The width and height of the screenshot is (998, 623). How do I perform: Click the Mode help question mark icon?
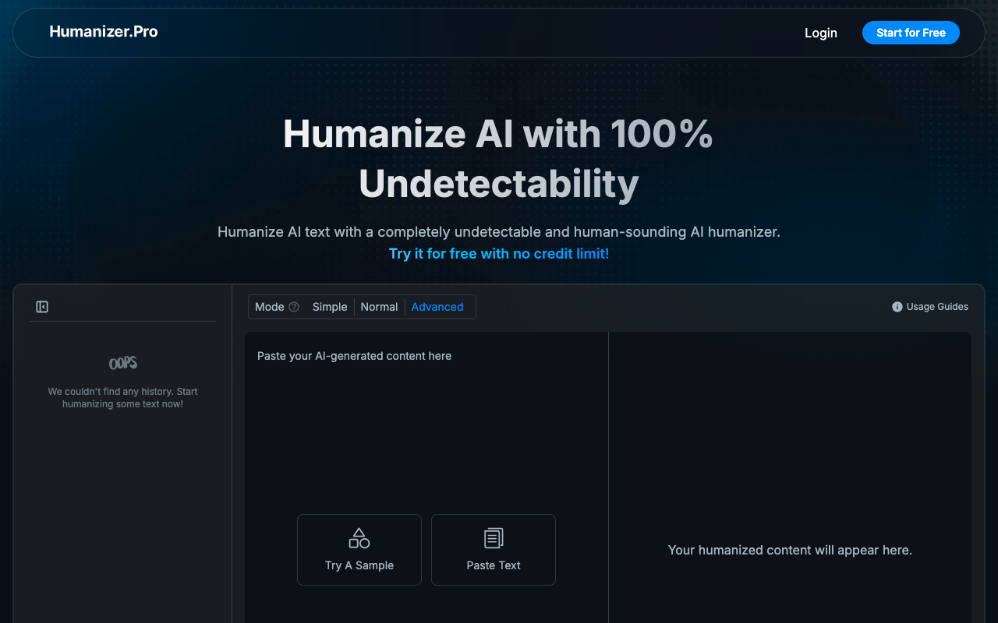pyautogui.click(x=294, y=307)
